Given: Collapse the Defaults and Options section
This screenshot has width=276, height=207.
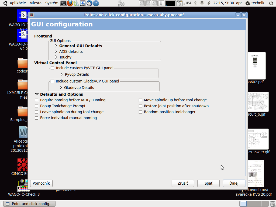Looking at the screenshot, I should [37, 94].
